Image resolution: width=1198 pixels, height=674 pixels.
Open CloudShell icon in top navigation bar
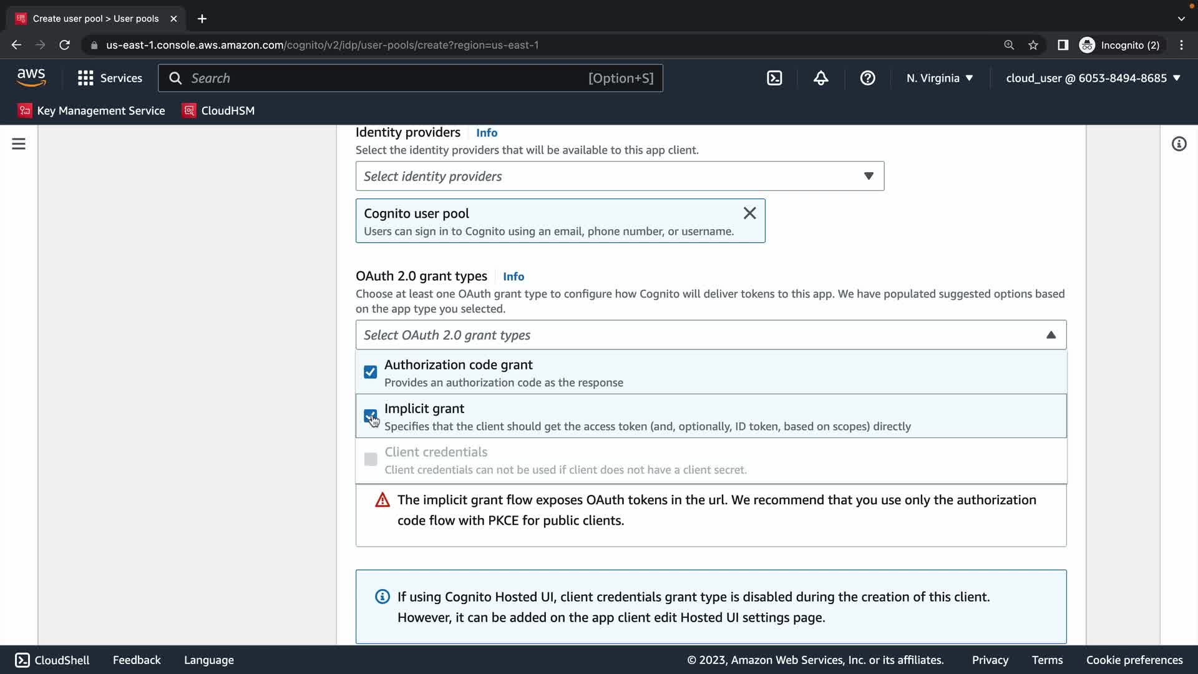coord(774,78)
